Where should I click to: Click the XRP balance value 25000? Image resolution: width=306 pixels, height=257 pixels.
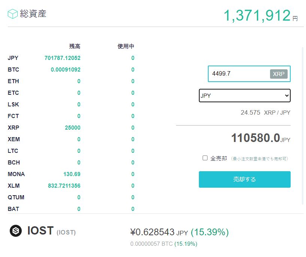(x=72, y=128)
